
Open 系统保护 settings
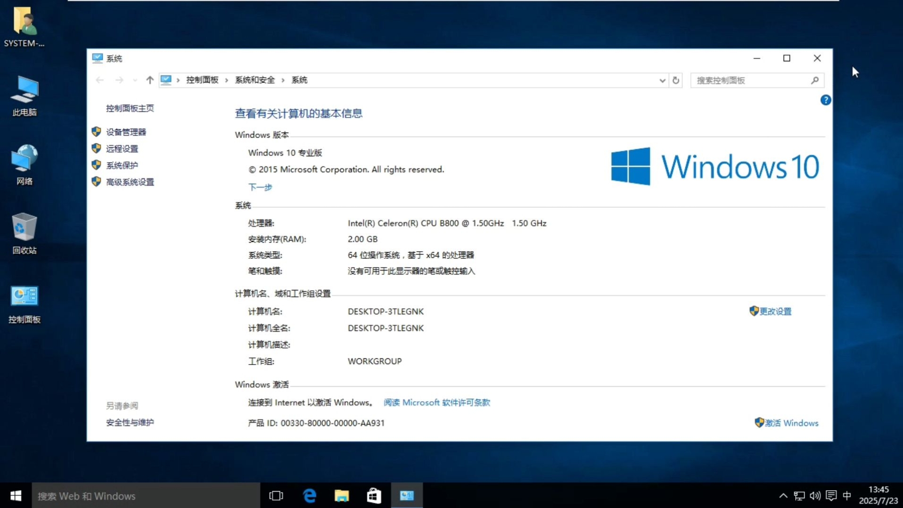pos(121,165)
